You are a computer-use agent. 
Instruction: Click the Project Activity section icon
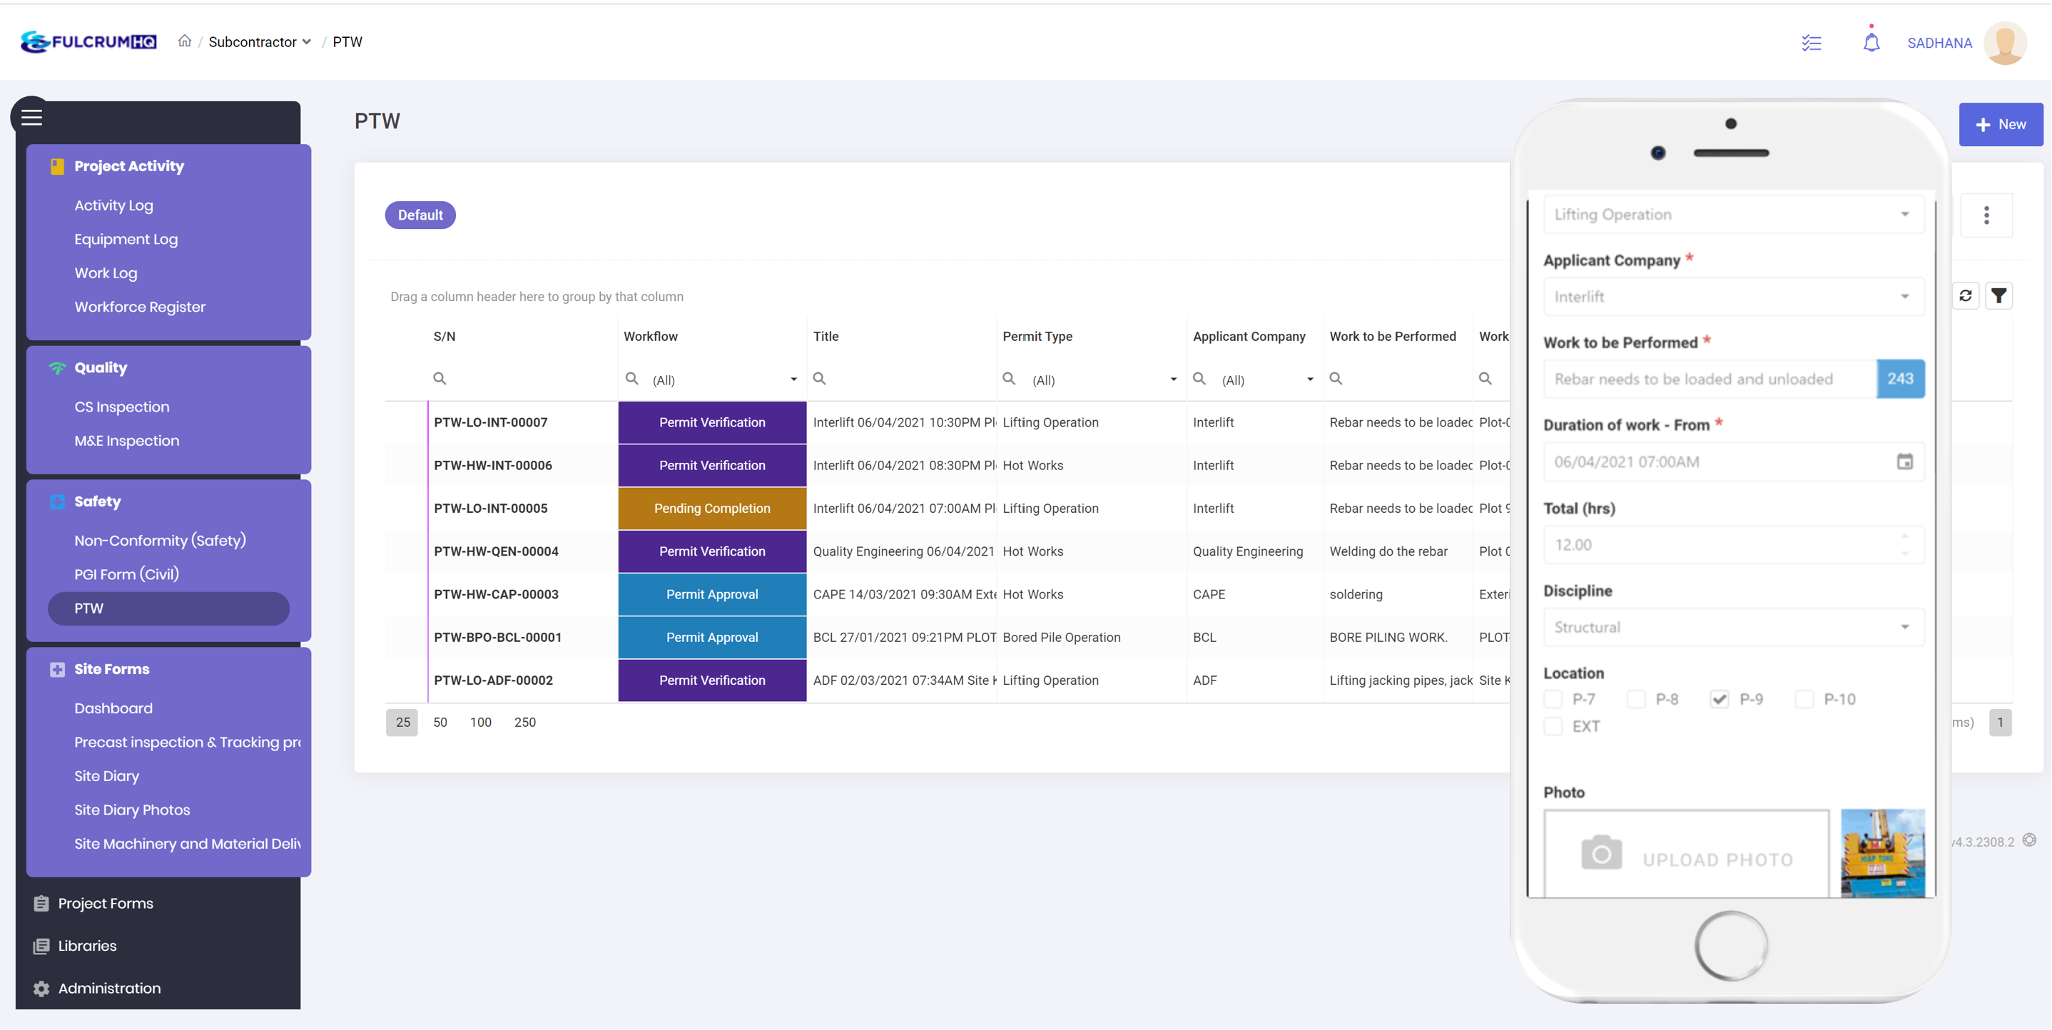tap(57, 165)
